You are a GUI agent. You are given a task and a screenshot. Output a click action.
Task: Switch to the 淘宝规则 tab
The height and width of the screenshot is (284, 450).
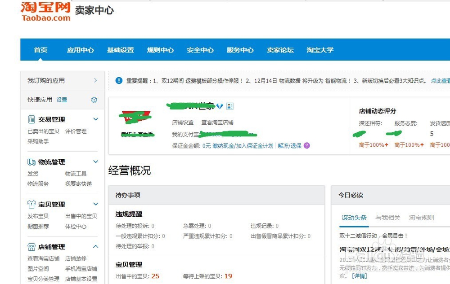421,218
